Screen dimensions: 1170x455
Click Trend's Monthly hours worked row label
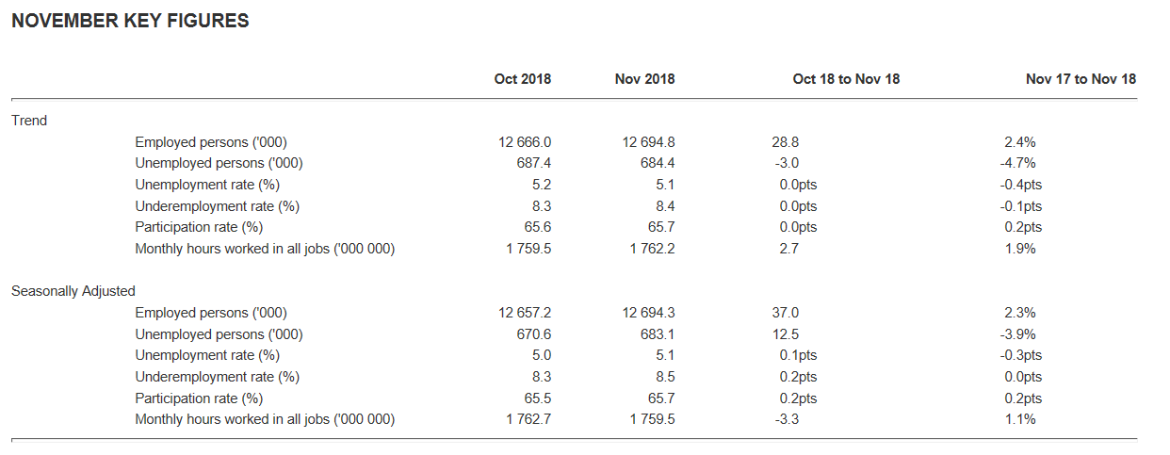(265, 249)
